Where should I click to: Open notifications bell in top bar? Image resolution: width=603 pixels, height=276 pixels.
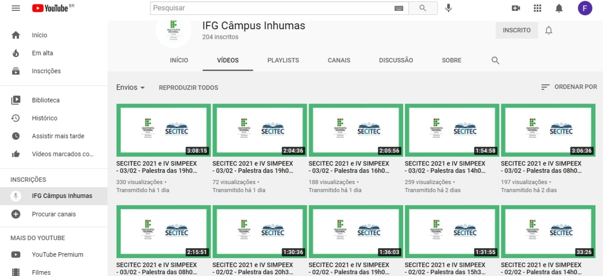click(559, 8)
